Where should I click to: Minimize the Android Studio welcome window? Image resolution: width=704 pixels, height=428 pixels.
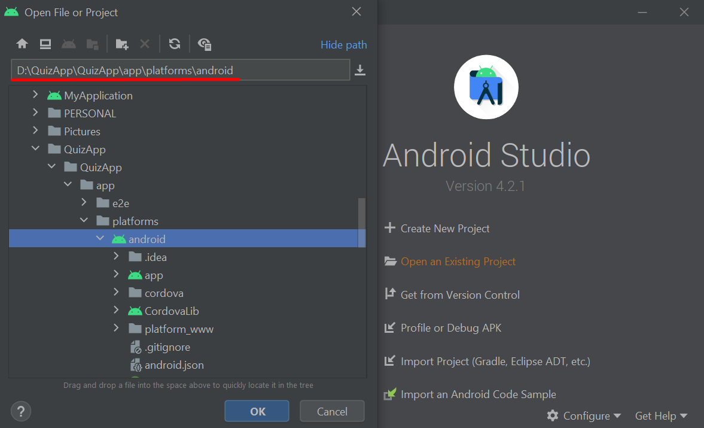click(642, 12)
